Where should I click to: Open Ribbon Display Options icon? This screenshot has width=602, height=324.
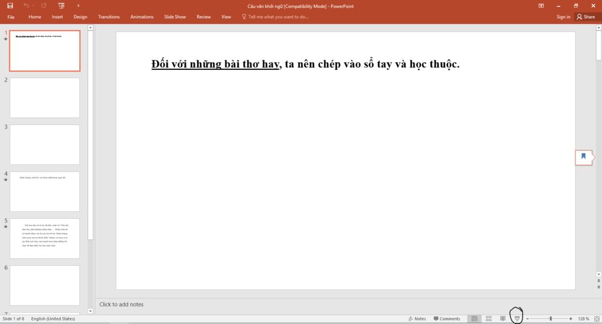coord(541,6)
